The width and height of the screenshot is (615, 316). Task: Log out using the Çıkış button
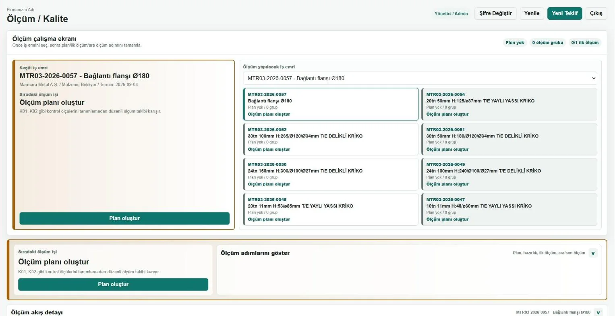coord(596,13)
